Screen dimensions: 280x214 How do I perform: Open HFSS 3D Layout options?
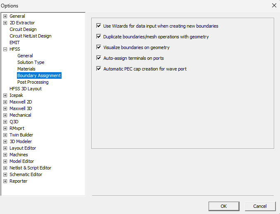25,89
